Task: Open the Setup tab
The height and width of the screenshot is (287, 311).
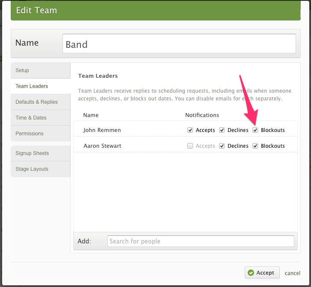Action: 41,70
